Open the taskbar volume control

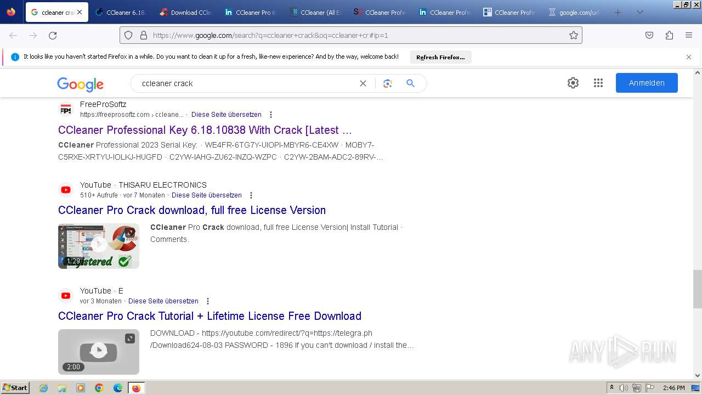pos(624,388)
